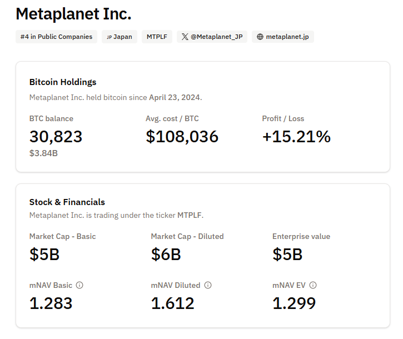The height and width of the screenshot is (339, 403).
Task: Select the MTPLF ticker tag under the title
Action: click(x=157, y=37)
